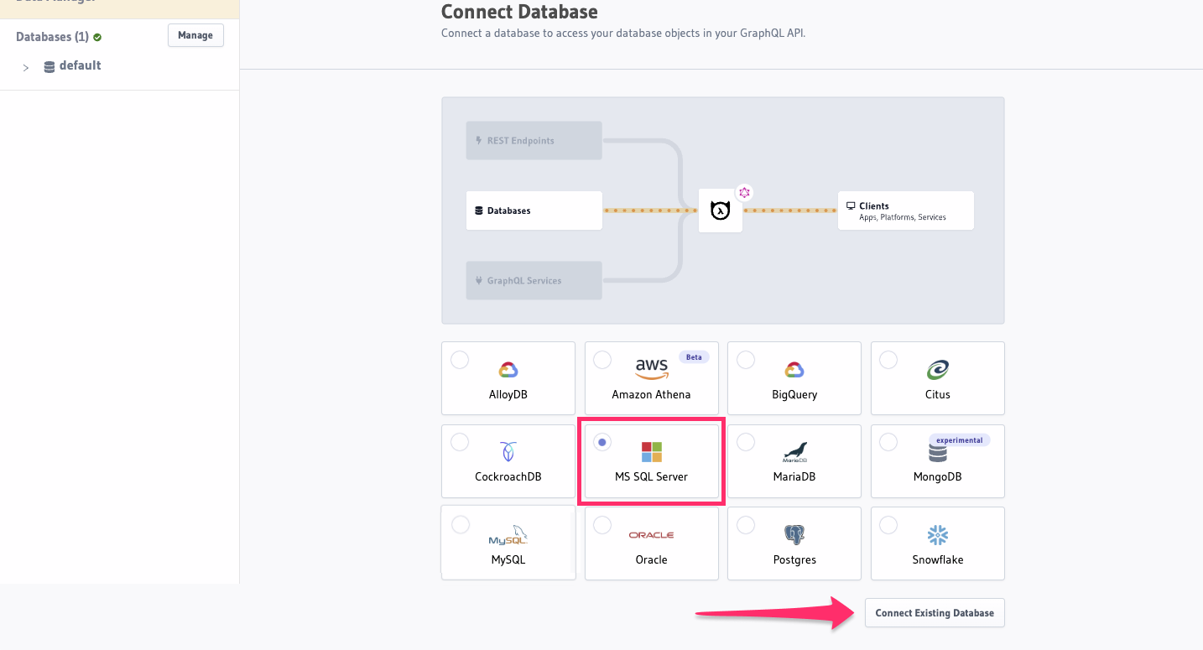Click the green check status icon
The height and width of the screenshot is (650, 1203).
point(97,37)
